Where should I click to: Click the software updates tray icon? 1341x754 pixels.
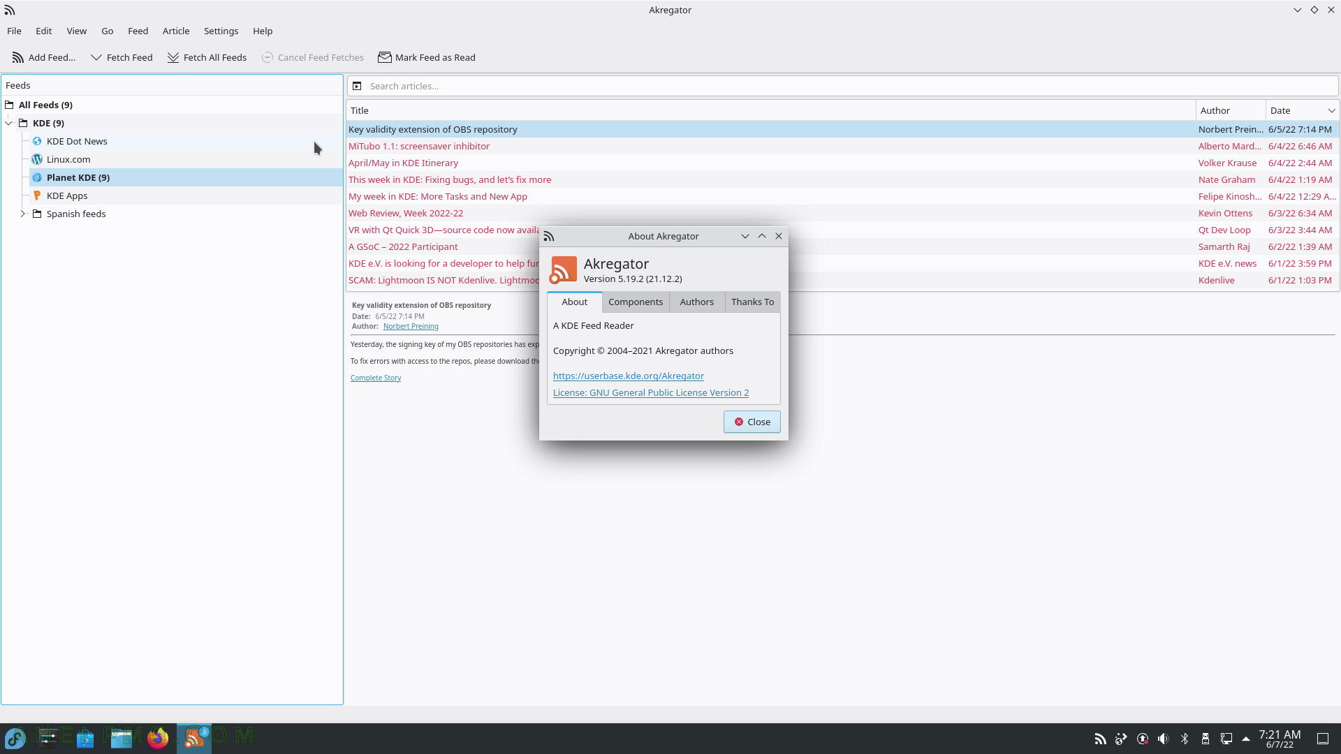click(1143, 739)
